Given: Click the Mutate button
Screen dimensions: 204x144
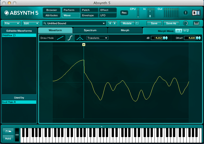Looking at the screenshot, I should [x=127, y=23].
